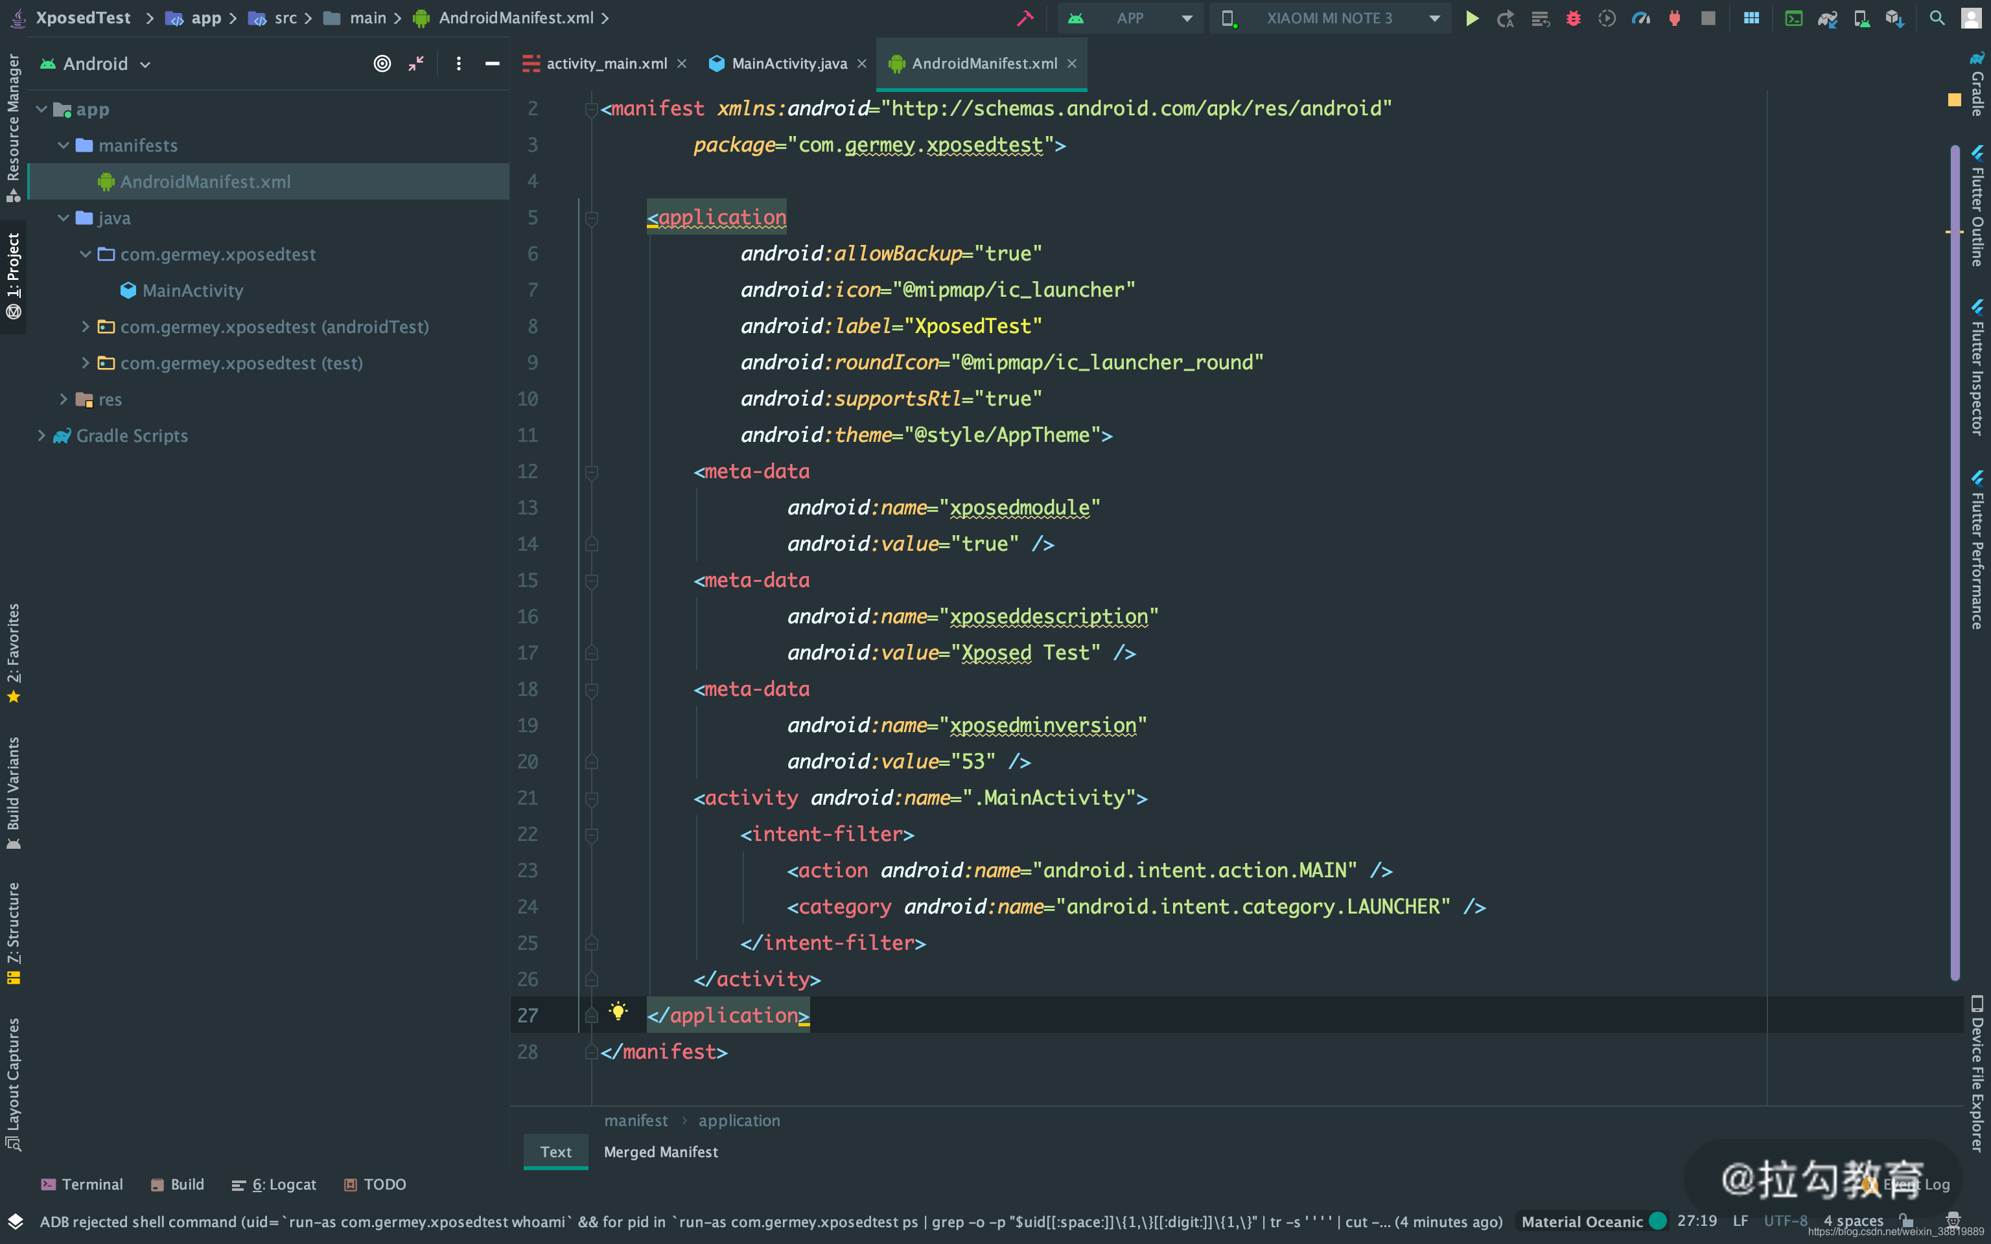Click the 27:19 cursor position indicator
Screen dimensions: 1991x1244
pyautogui.click(x=1697, y=1221)
